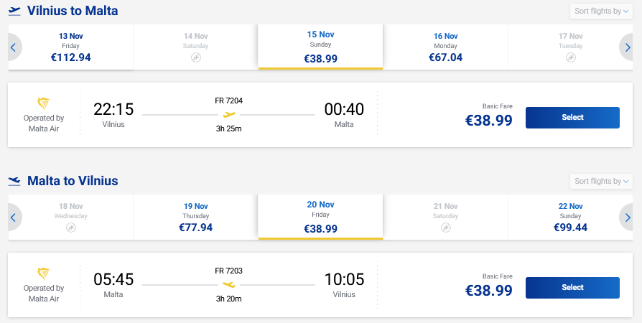Show earlier return dates with left arrow
The width and height of the screenshot is (642, 323).
pyautogui.click(x=14, y=217)
